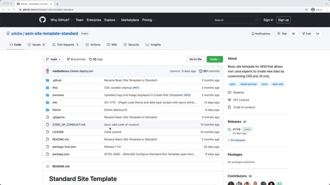Select the Code tab
Screen dimensions: 330x185
15,44
